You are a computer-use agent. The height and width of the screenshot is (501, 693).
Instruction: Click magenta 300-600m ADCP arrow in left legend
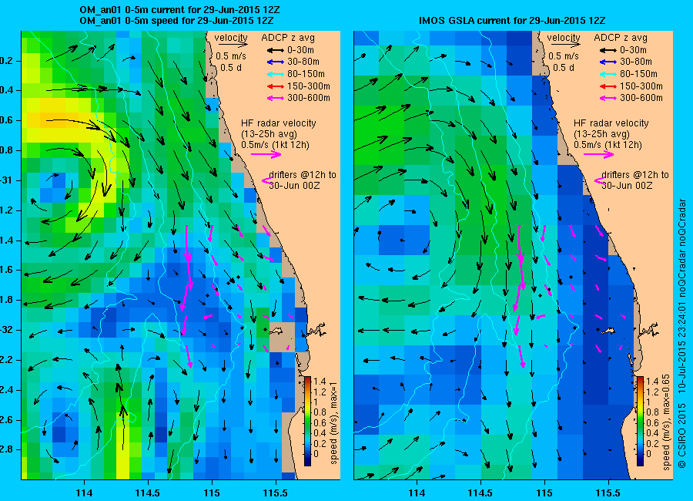tap(276, 98)
